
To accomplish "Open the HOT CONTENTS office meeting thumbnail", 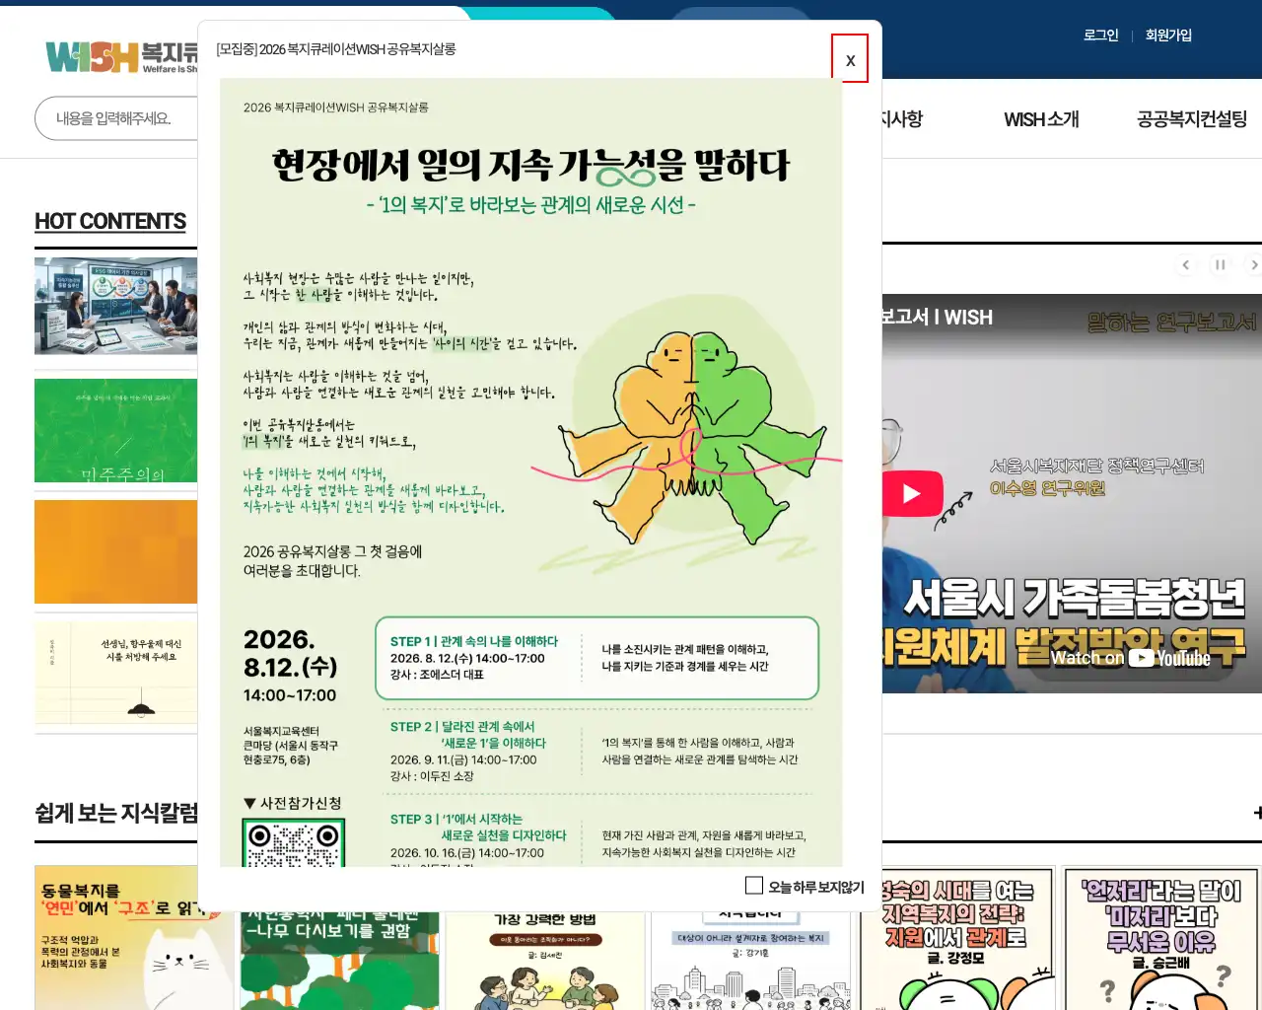I will tap(116, 306).
